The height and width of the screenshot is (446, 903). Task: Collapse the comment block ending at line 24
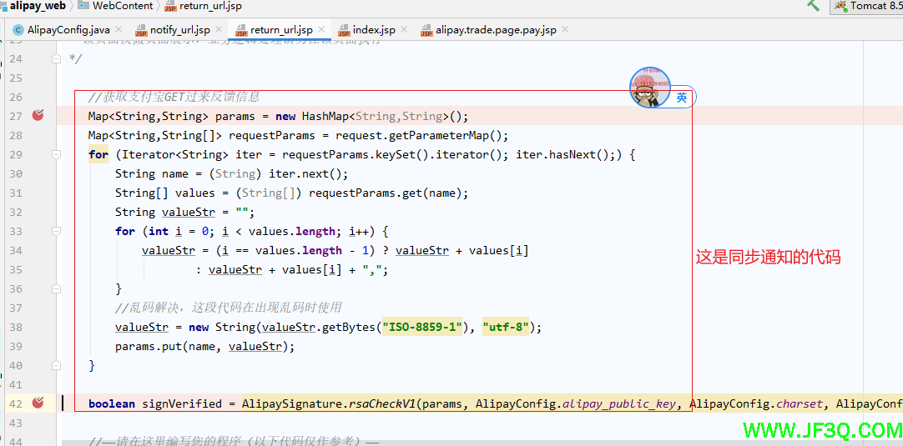(56, 59)
